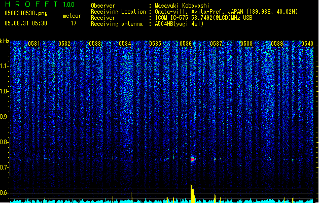Click the 0534 time marker

[125, 44]
